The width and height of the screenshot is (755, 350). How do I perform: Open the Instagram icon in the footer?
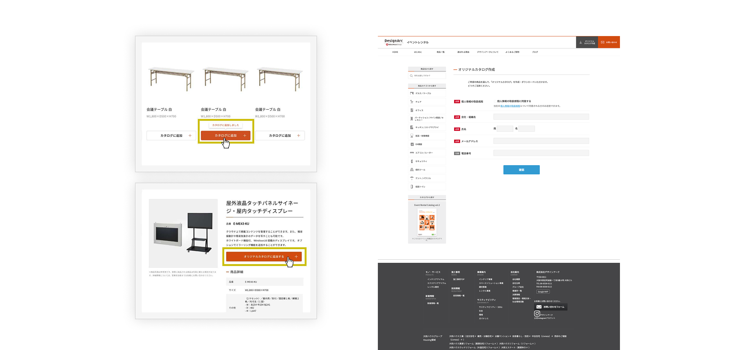point(537,314)
